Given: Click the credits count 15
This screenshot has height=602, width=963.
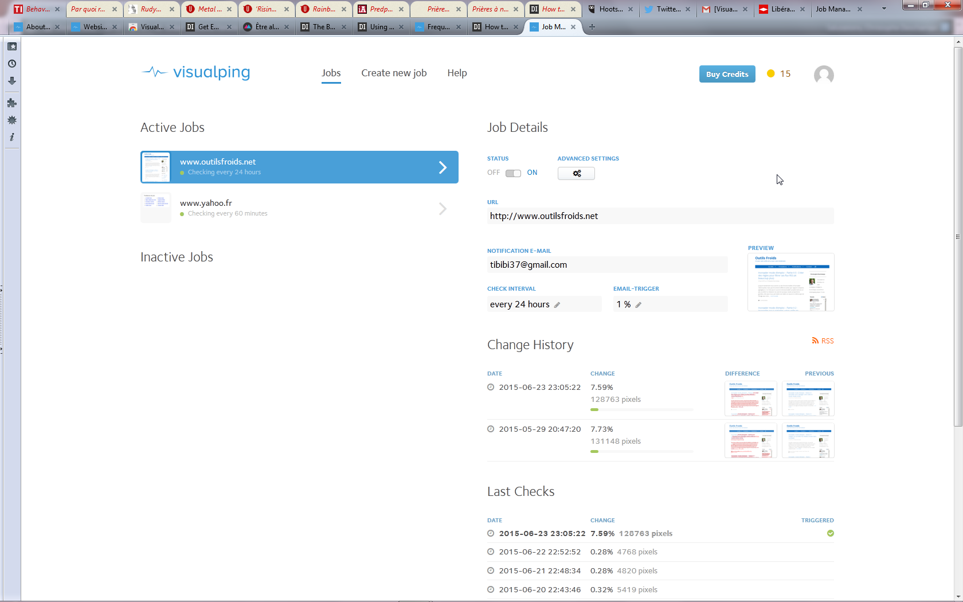Looking at the screenshot, I should (x=785, y=73).
